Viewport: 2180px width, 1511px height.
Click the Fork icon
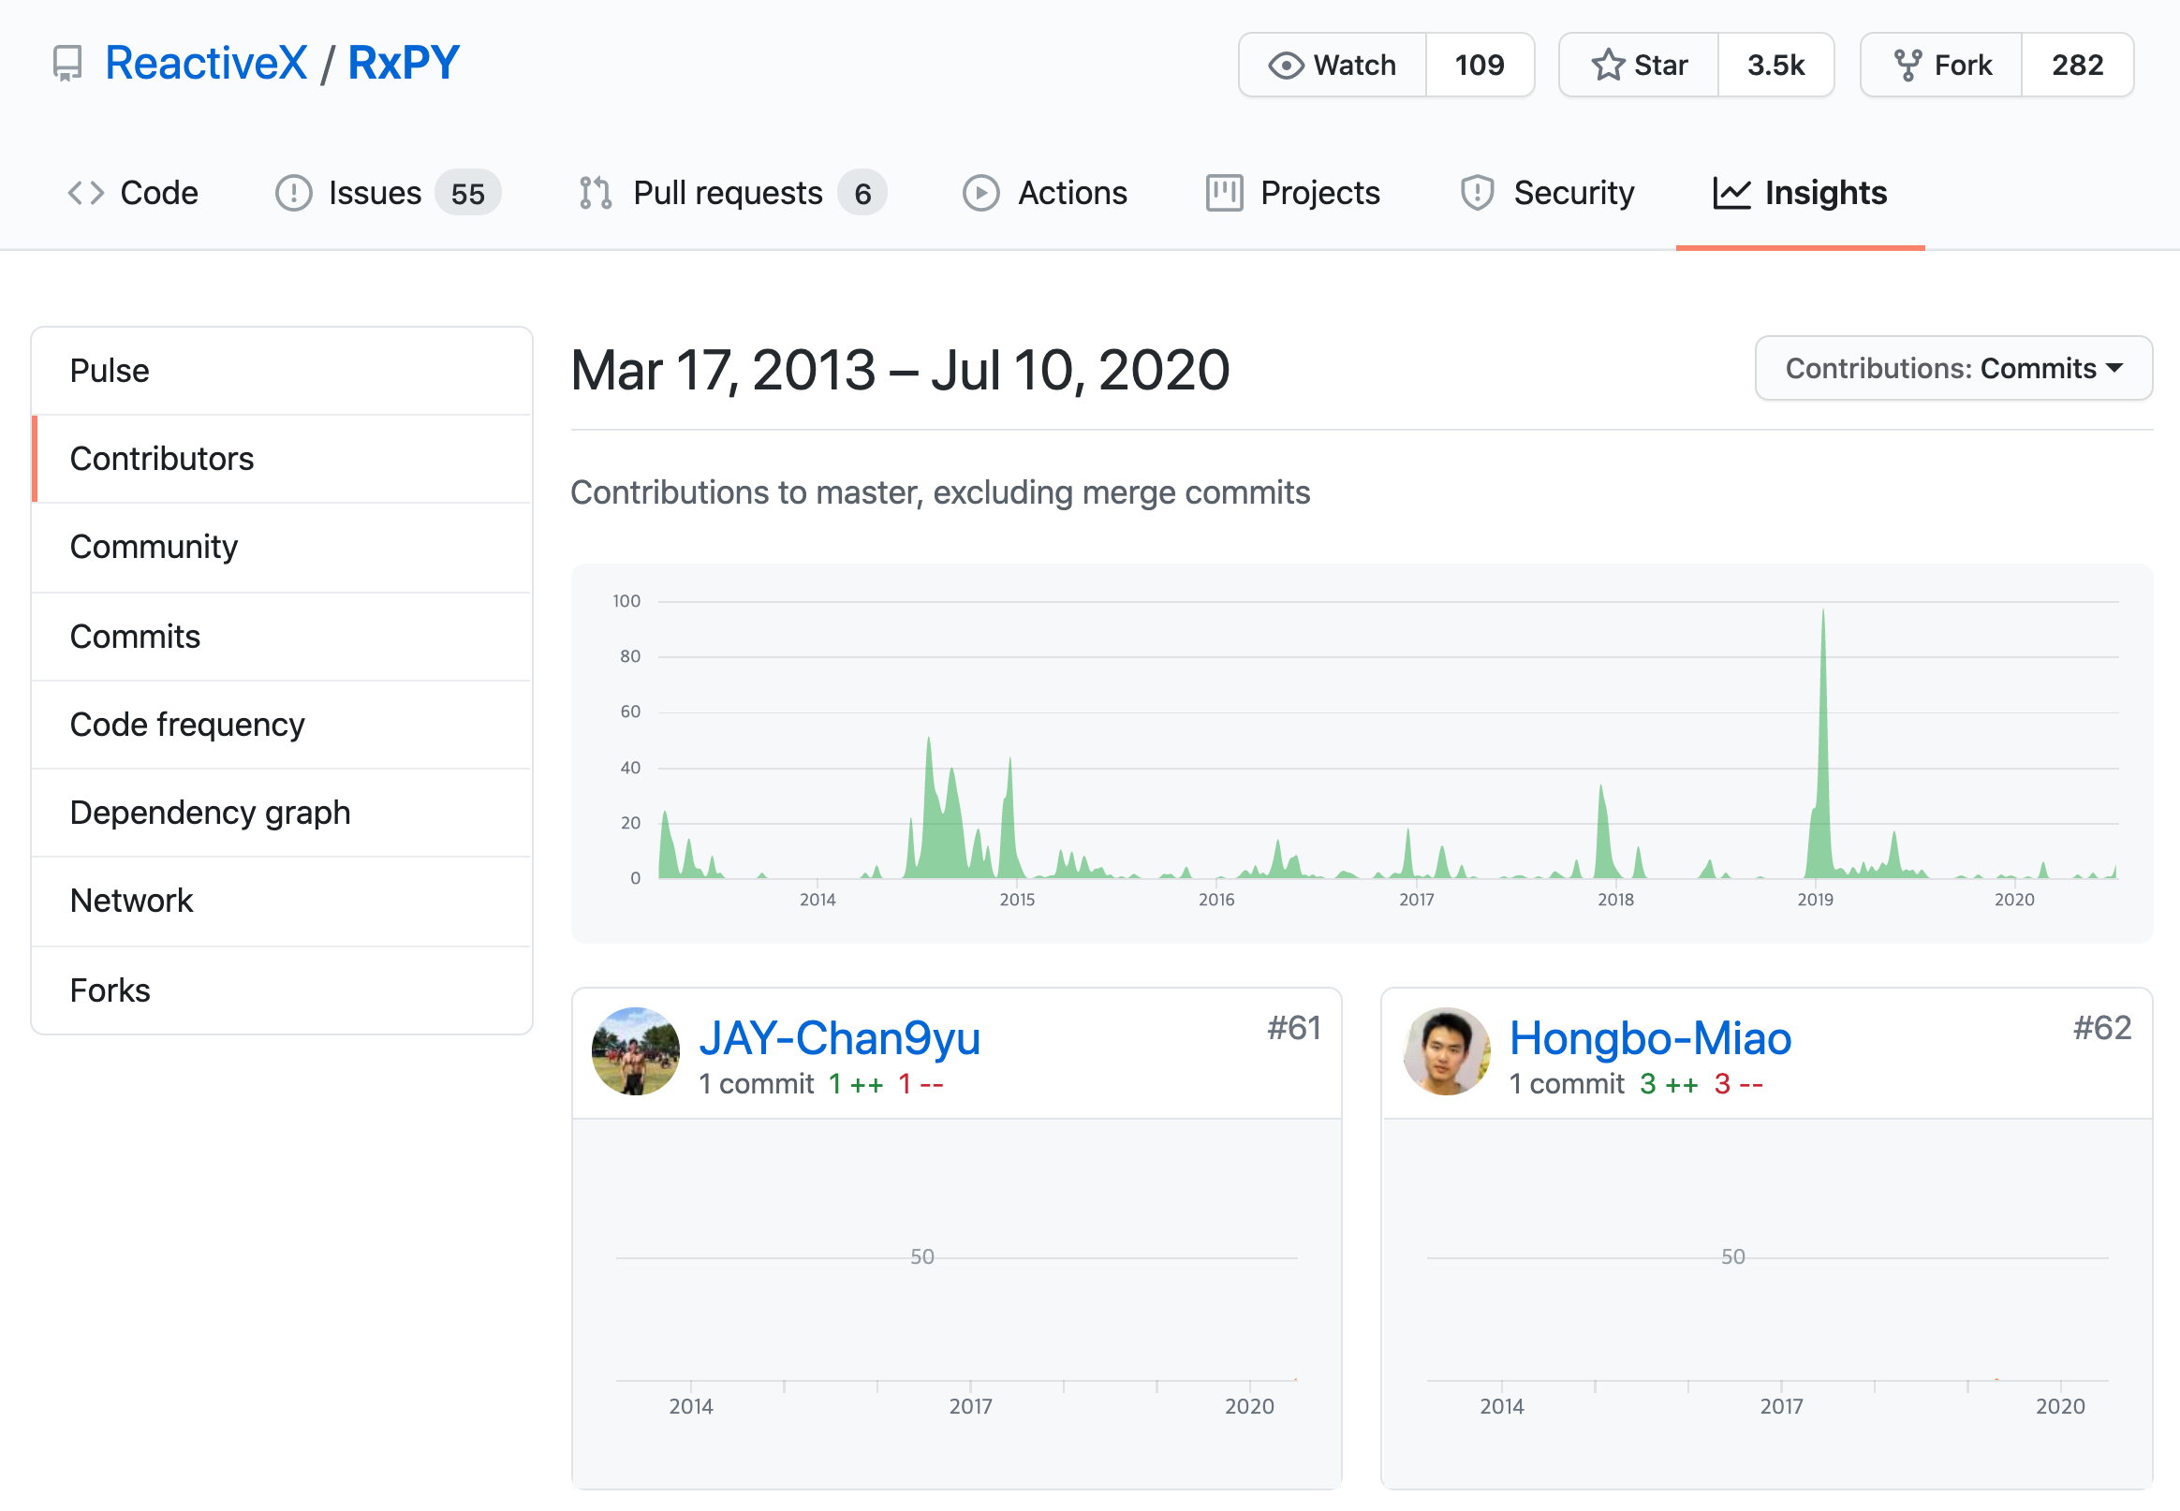[x=1907, y=66]
